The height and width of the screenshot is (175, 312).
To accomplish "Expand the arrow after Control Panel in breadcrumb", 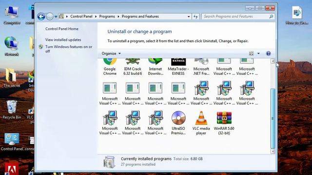I will coord(96,17).
